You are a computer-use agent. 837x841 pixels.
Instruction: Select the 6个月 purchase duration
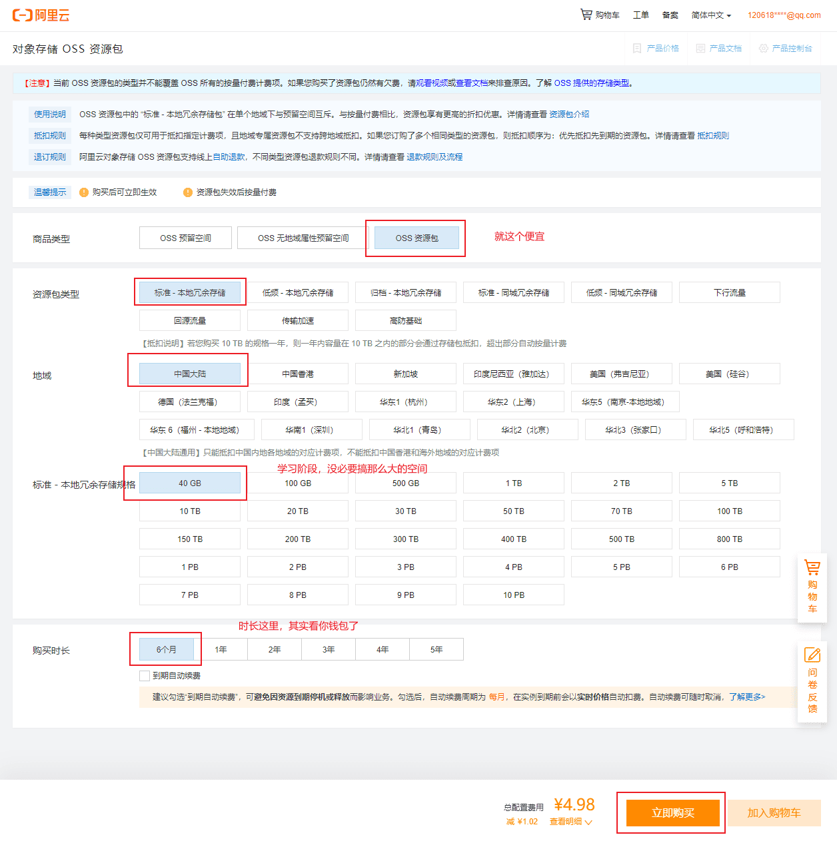point(167,649)
